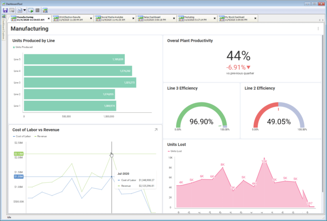The height and width of the screenshot is (221, 327).
Task: Click the Jul-2020 tooltip heading
Action: click(123, 174)
